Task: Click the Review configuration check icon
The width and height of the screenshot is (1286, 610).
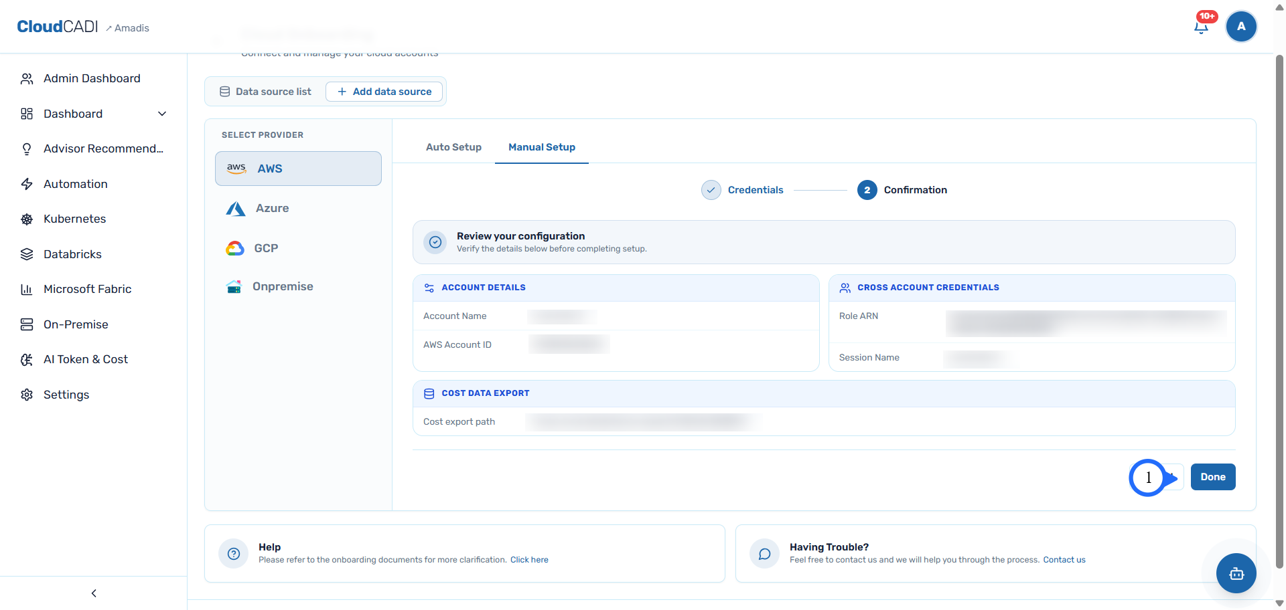Action: click(435, 242)
